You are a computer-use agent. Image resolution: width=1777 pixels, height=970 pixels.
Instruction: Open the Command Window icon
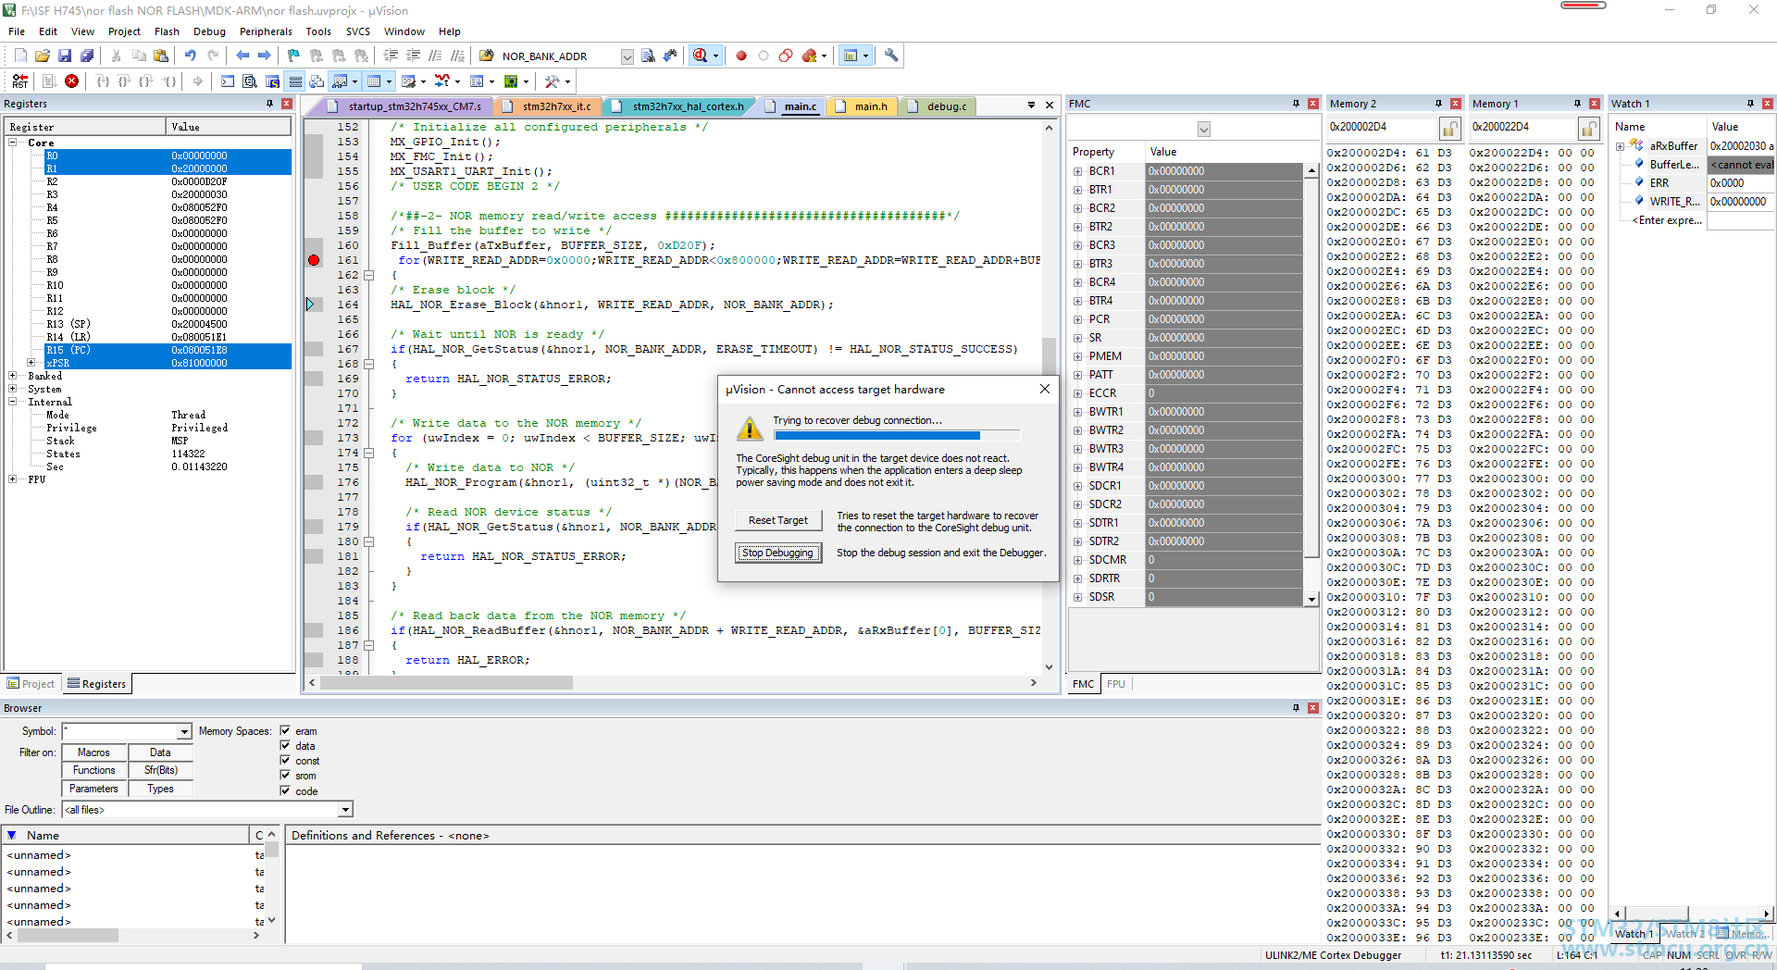tap(228, 81)
